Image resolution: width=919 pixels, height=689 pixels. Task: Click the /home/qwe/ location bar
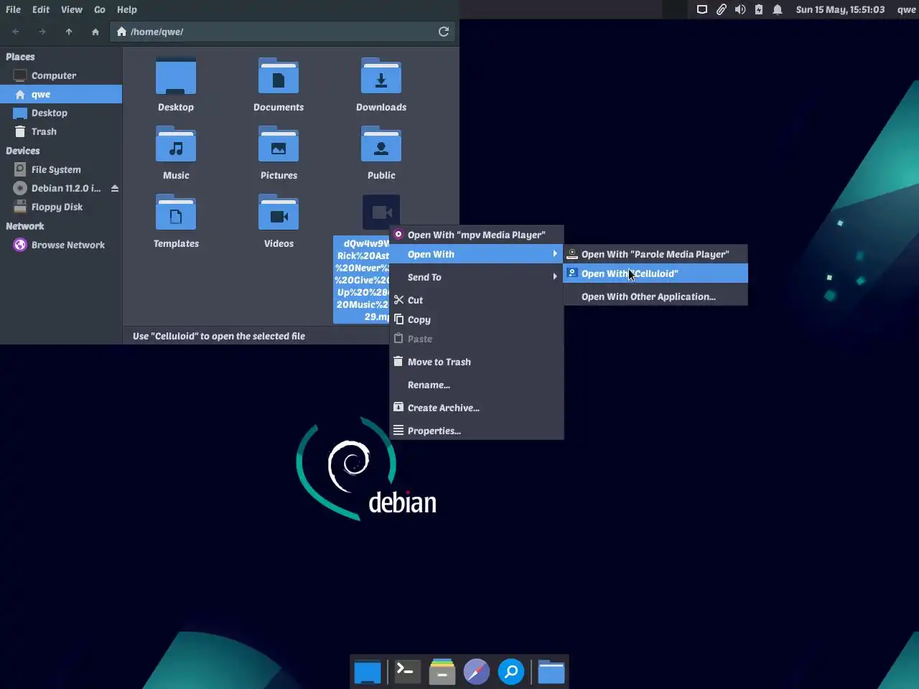pos(284,32)
